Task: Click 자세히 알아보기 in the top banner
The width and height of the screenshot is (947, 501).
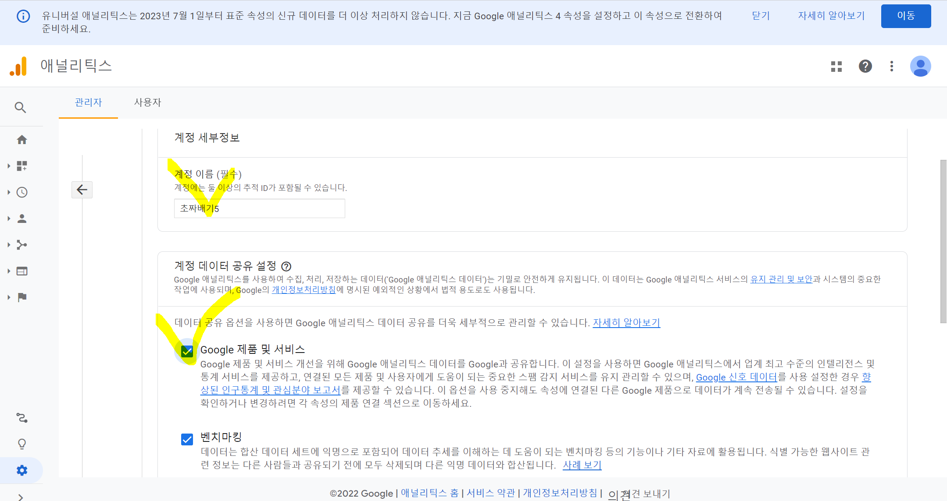Action: [831, 16]
